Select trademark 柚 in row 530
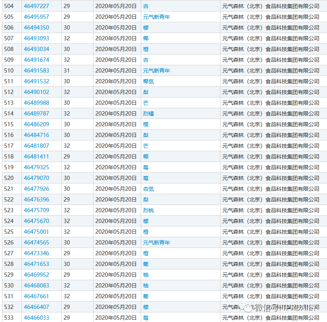327x322 pixels. [146, 286]
